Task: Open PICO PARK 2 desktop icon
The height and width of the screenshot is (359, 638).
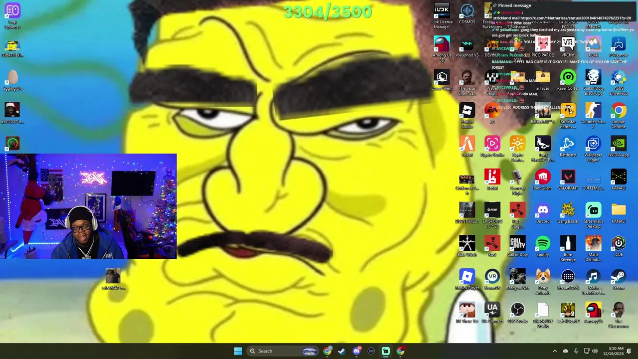Action: [x=543, y=47]
